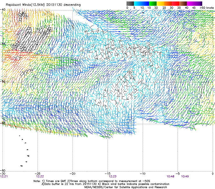The height and width of the screenshot is (189, 215).
Task: Click the '-15' longitude axis label
Action: 107,174
